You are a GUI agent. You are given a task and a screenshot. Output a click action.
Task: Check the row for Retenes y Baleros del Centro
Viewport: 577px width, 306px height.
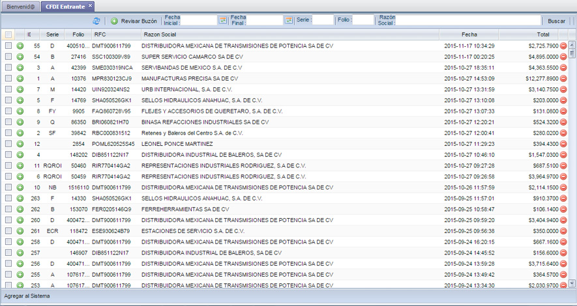coord(8,133)
